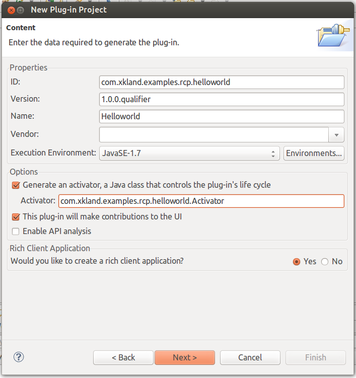Close the New Plug-in Project dialog
Viewport: 356px width, 378px height.
pos(11,10)
